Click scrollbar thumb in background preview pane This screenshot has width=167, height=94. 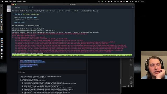tap(121, 81)
